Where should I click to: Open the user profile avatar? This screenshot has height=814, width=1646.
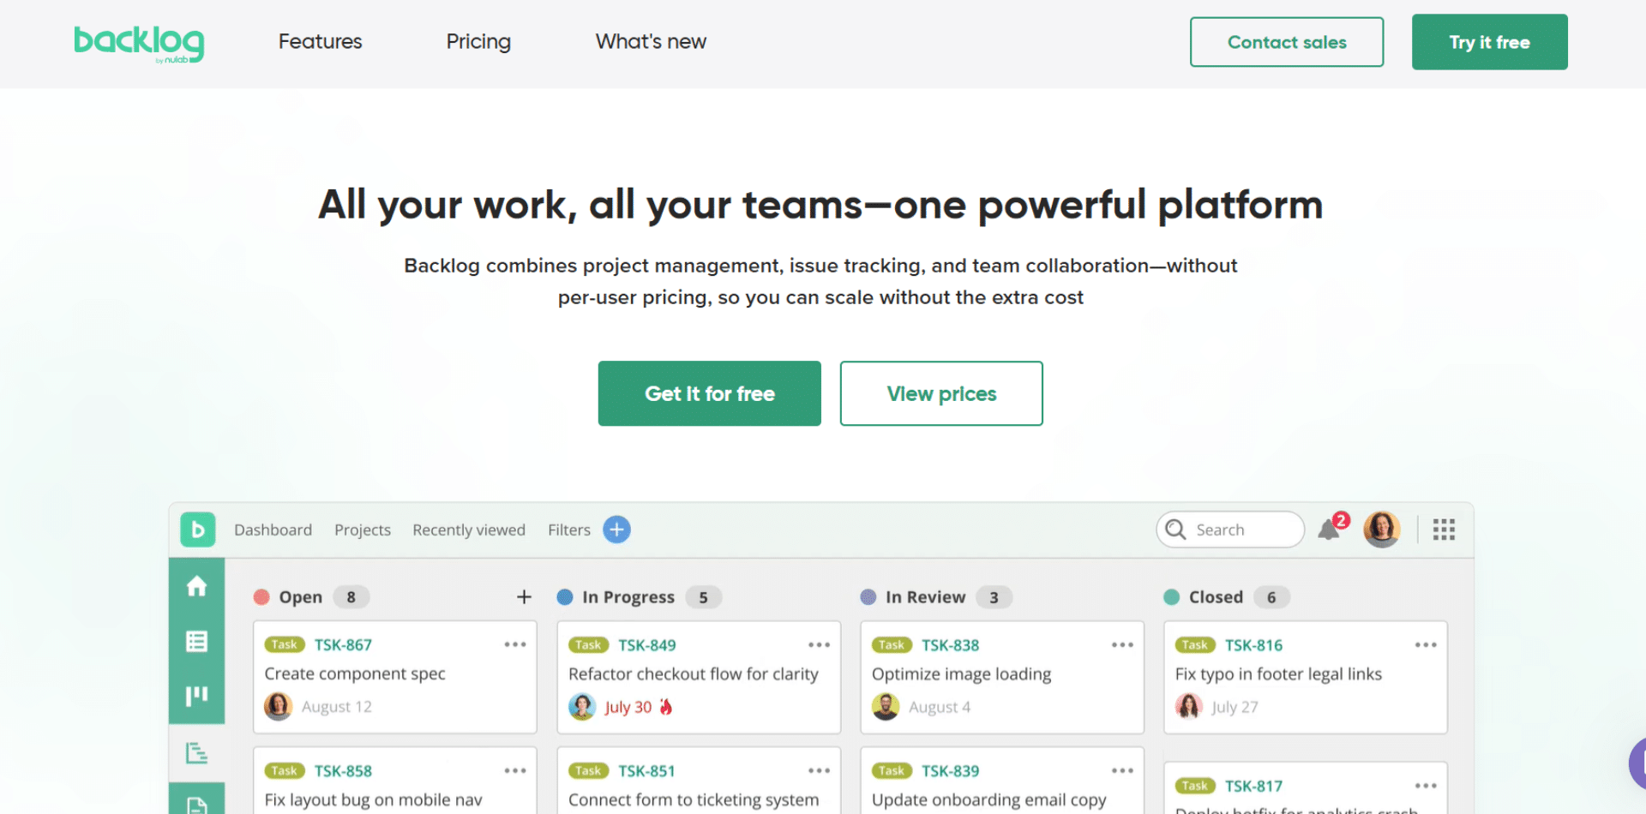tap(1382, 529)
